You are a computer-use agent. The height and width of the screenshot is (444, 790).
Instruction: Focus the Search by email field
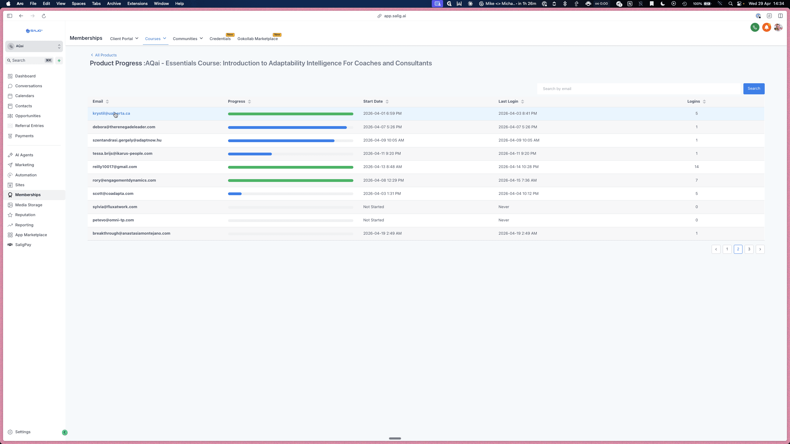pos(639,89)
